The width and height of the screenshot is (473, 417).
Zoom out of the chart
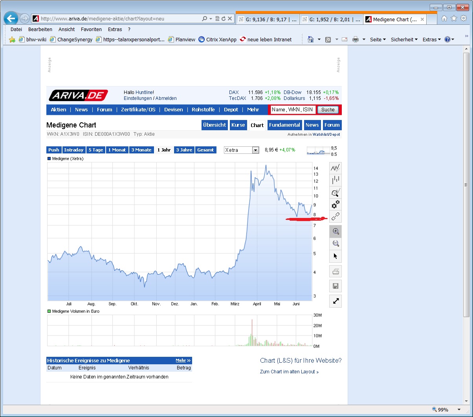click(335, 244)
